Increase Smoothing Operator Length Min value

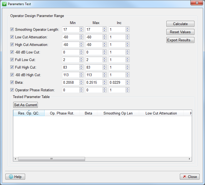[81, 28]
